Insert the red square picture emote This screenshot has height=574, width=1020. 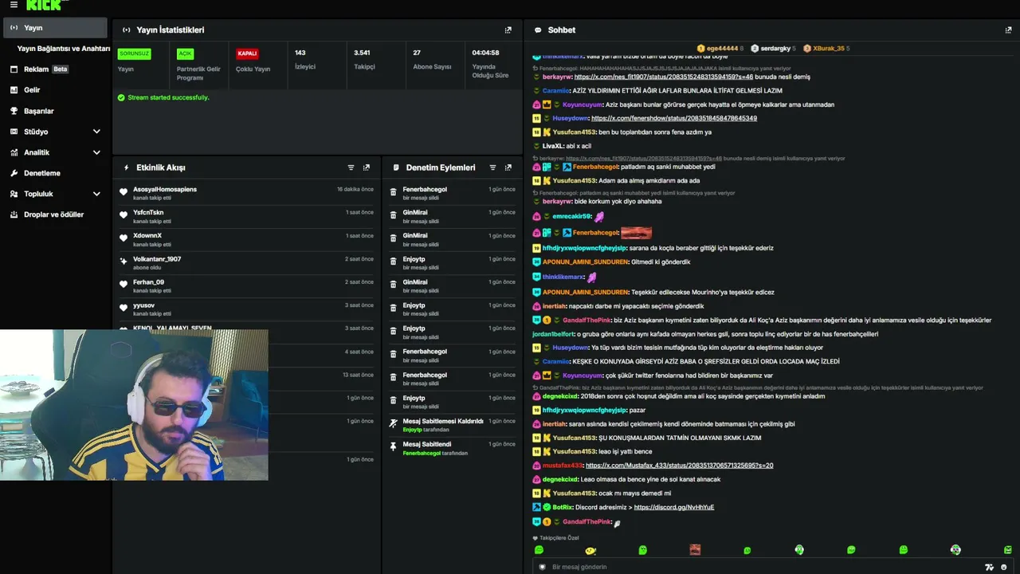click(695, 550)
